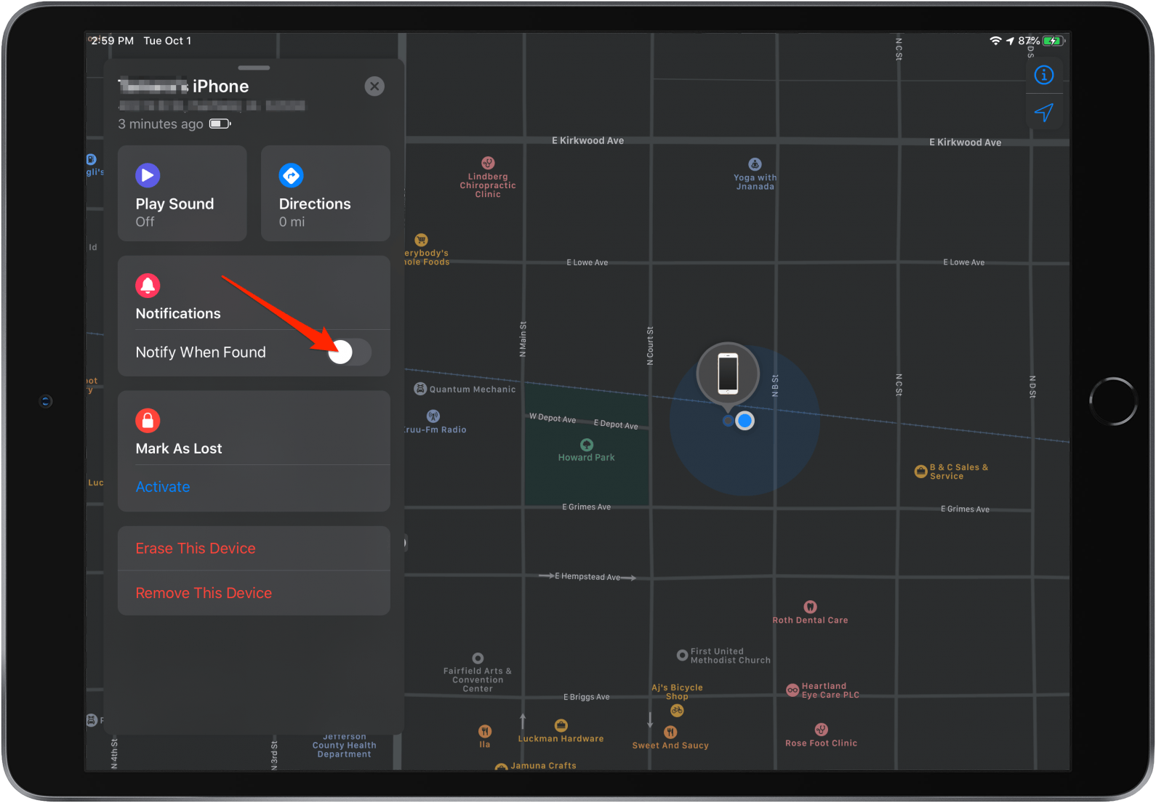Tap the blue current location dot
The image size is (1156, 803).
(744, 421)
